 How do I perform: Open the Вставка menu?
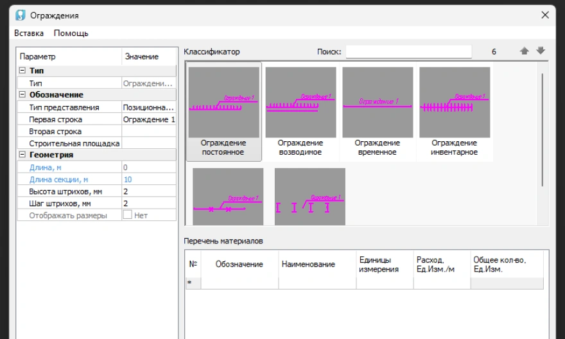click(x=29, y=33)
